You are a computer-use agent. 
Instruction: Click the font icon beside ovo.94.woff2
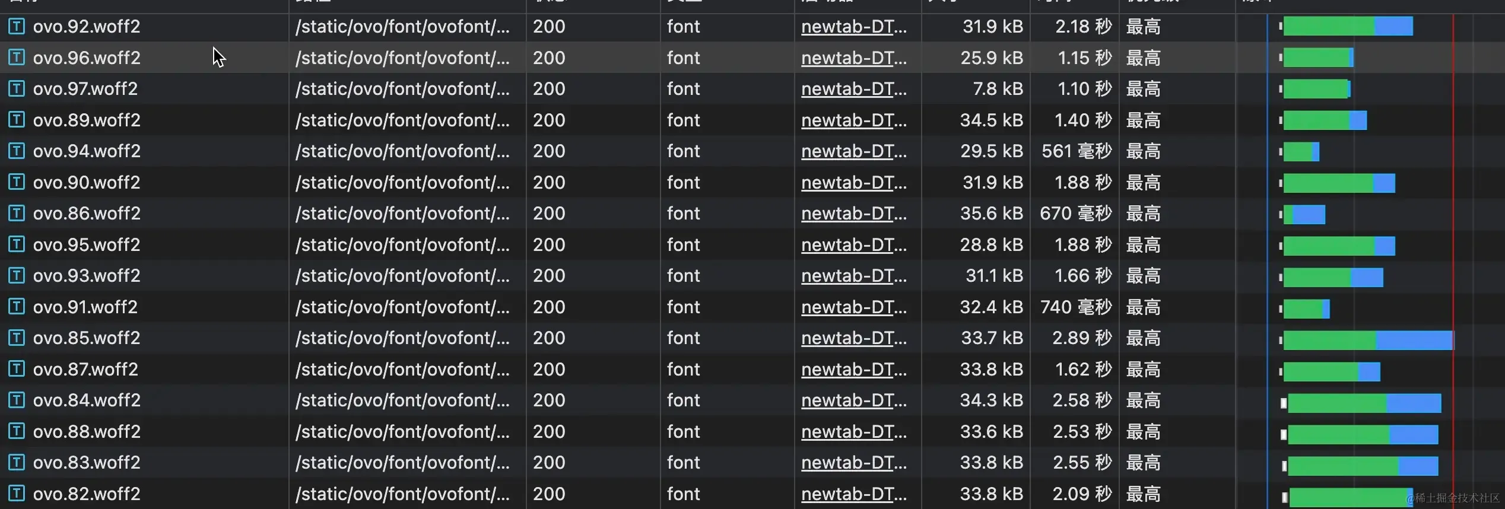click(x=17, y=151)
